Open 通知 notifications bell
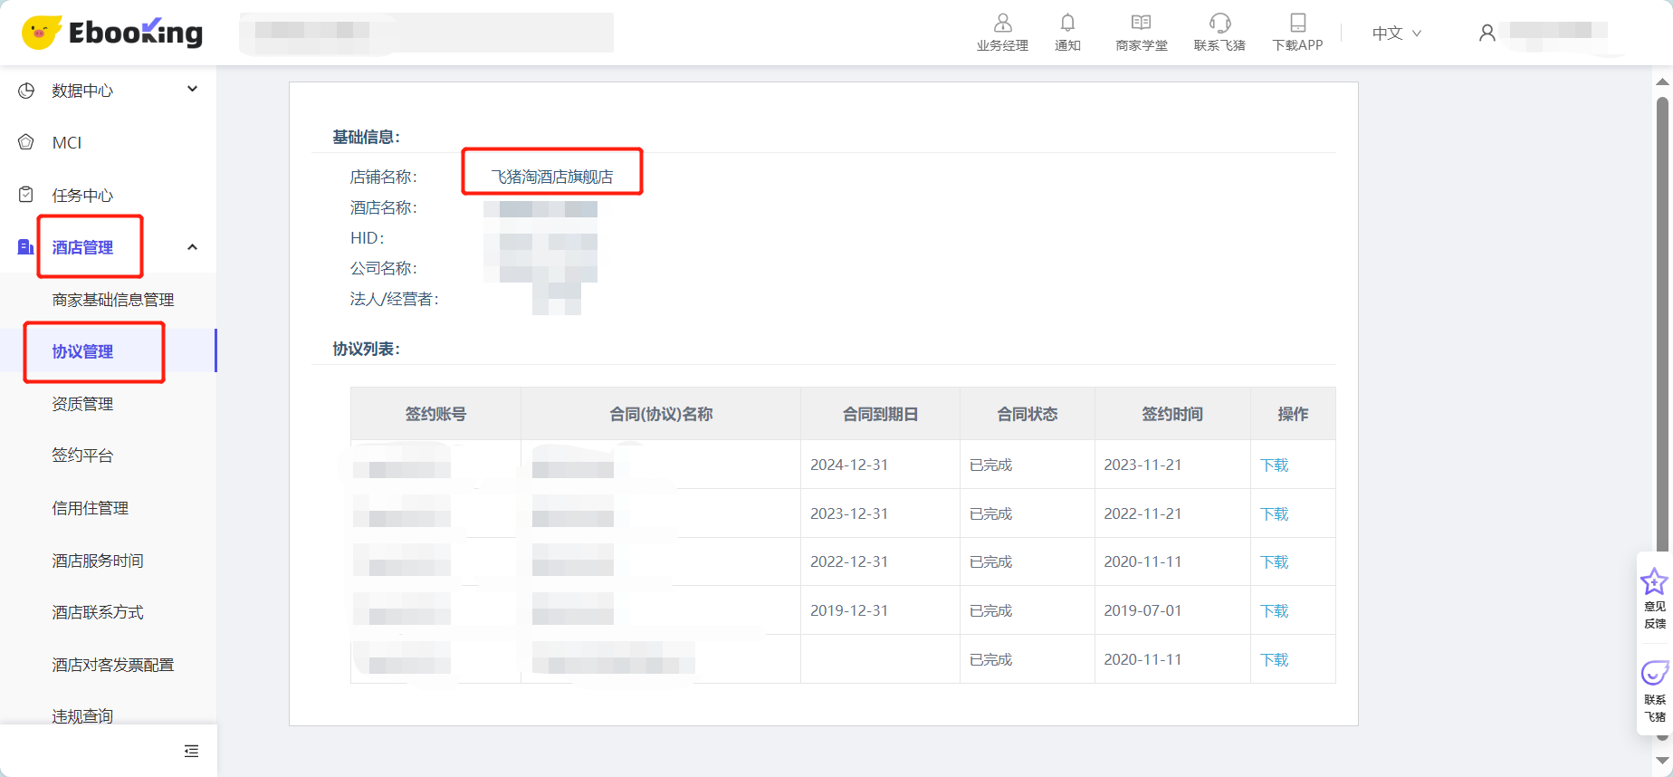This screenshot has width=1673, height=777. tap(1067, 23)
